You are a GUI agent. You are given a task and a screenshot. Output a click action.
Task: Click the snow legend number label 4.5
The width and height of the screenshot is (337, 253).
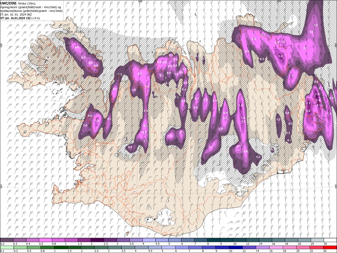click(157, 244)
